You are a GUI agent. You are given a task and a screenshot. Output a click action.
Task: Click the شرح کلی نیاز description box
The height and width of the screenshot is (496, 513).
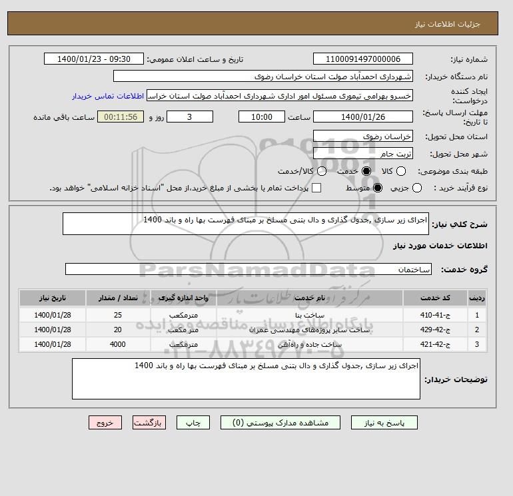coord(246,224)
